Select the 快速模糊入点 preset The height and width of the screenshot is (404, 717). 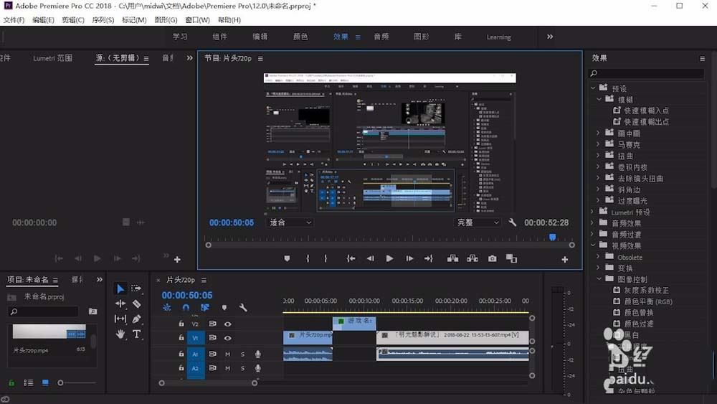coord(646,111)
